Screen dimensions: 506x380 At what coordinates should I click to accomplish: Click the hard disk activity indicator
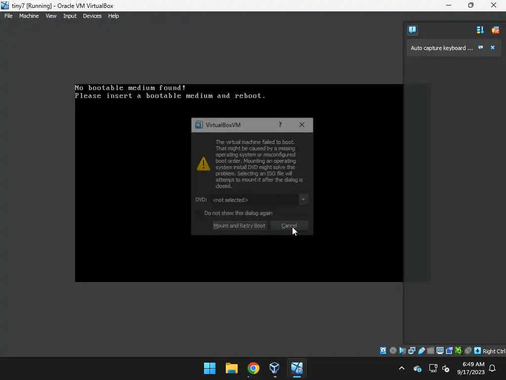pyautogui.click(x=383, y=351)
